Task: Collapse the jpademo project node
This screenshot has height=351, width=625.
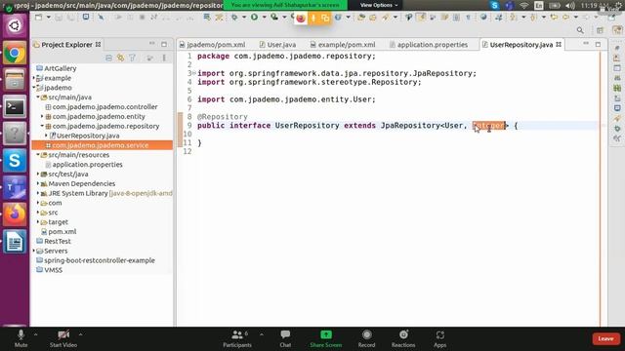Action: pyautogui.click(x=34, y=88)
